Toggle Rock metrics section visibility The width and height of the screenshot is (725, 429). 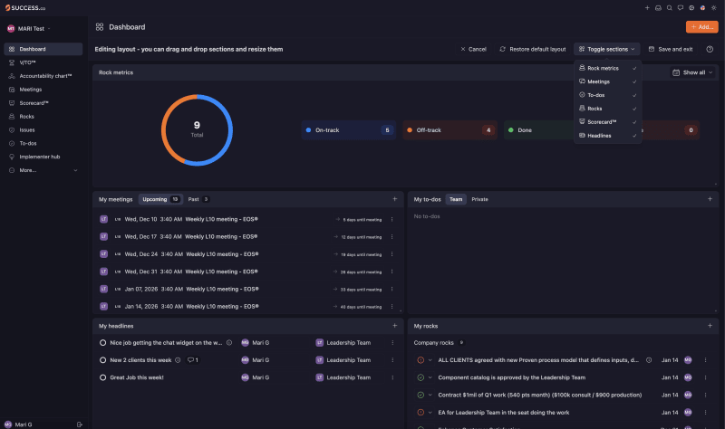point(607,68)
